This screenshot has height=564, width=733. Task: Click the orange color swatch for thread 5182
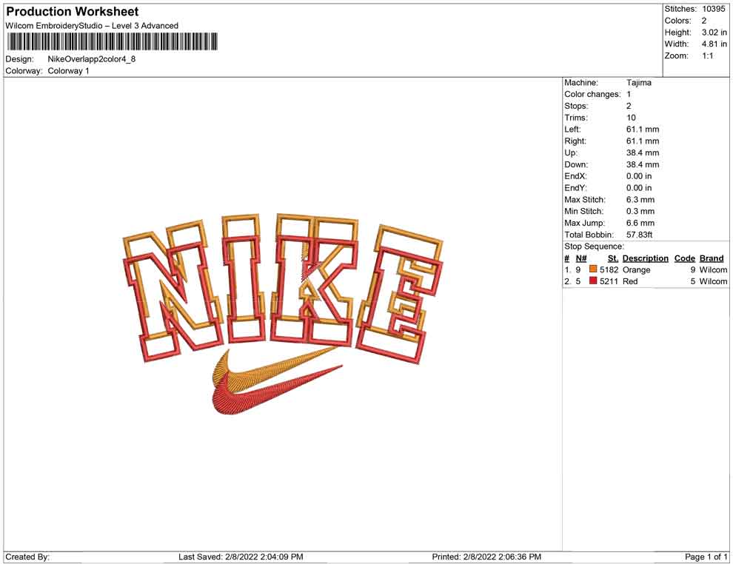point(593,269)
